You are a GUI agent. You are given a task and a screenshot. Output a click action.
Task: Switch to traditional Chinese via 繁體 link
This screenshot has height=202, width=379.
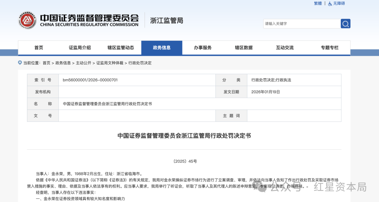tap(317, 3)
